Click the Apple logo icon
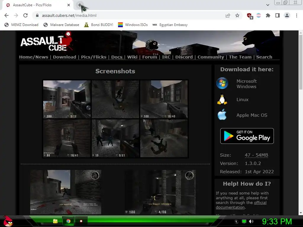 (x=222, y=114)
